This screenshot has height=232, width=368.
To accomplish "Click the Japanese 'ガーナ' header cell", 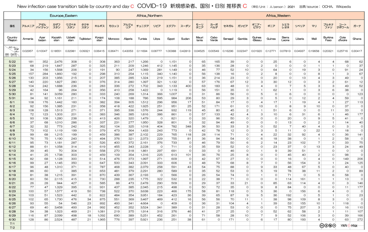I will (357, 26).
